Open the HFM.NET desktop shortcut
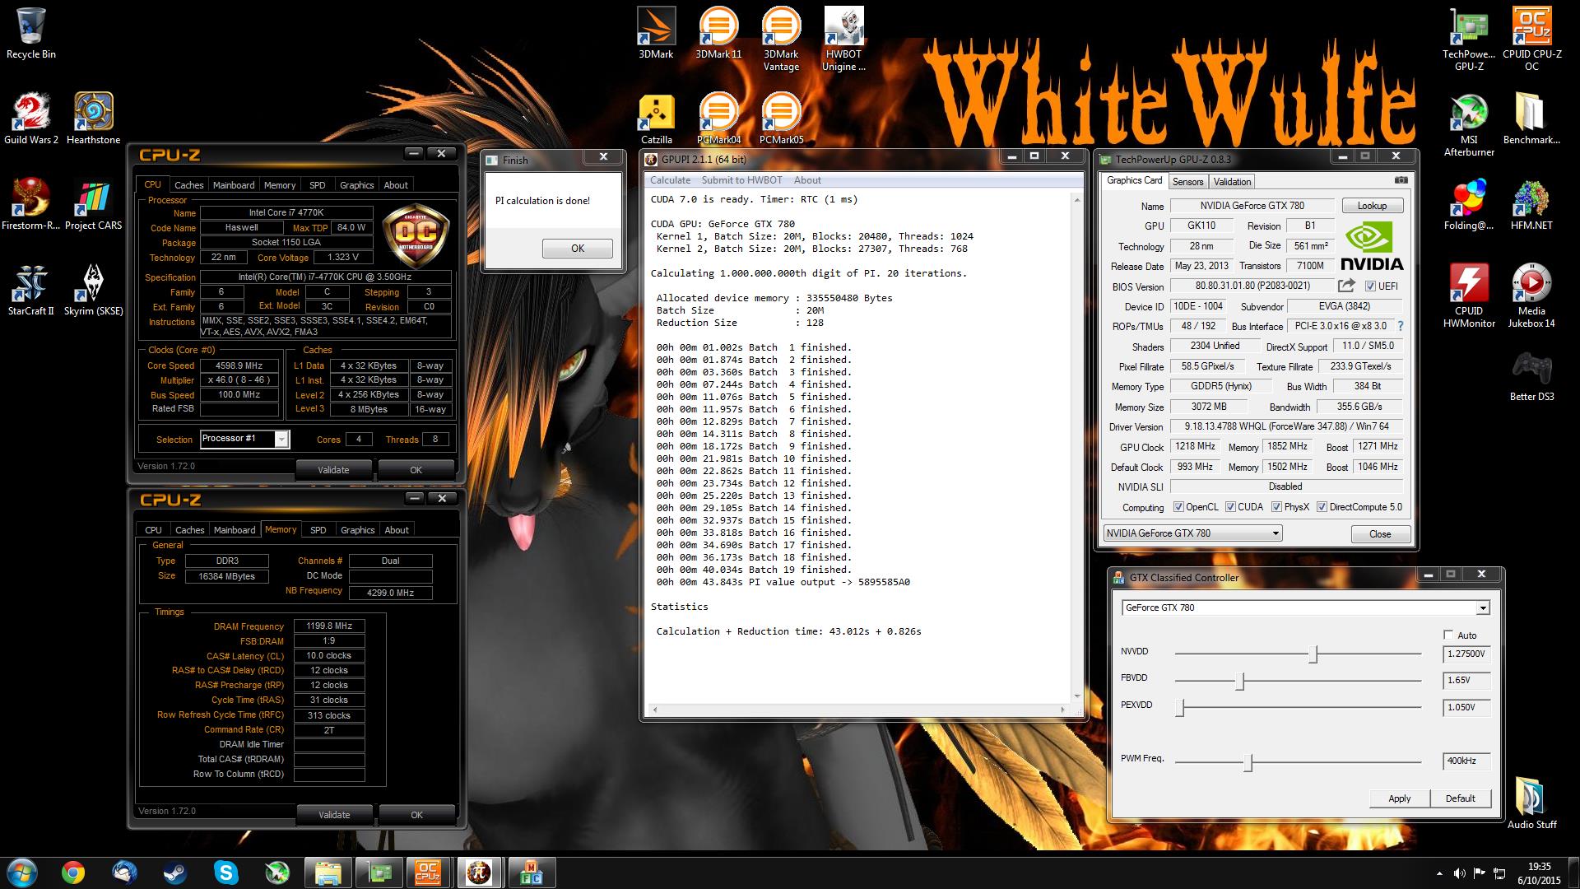Screen dimensions: 1580x889 point(1531,204)
